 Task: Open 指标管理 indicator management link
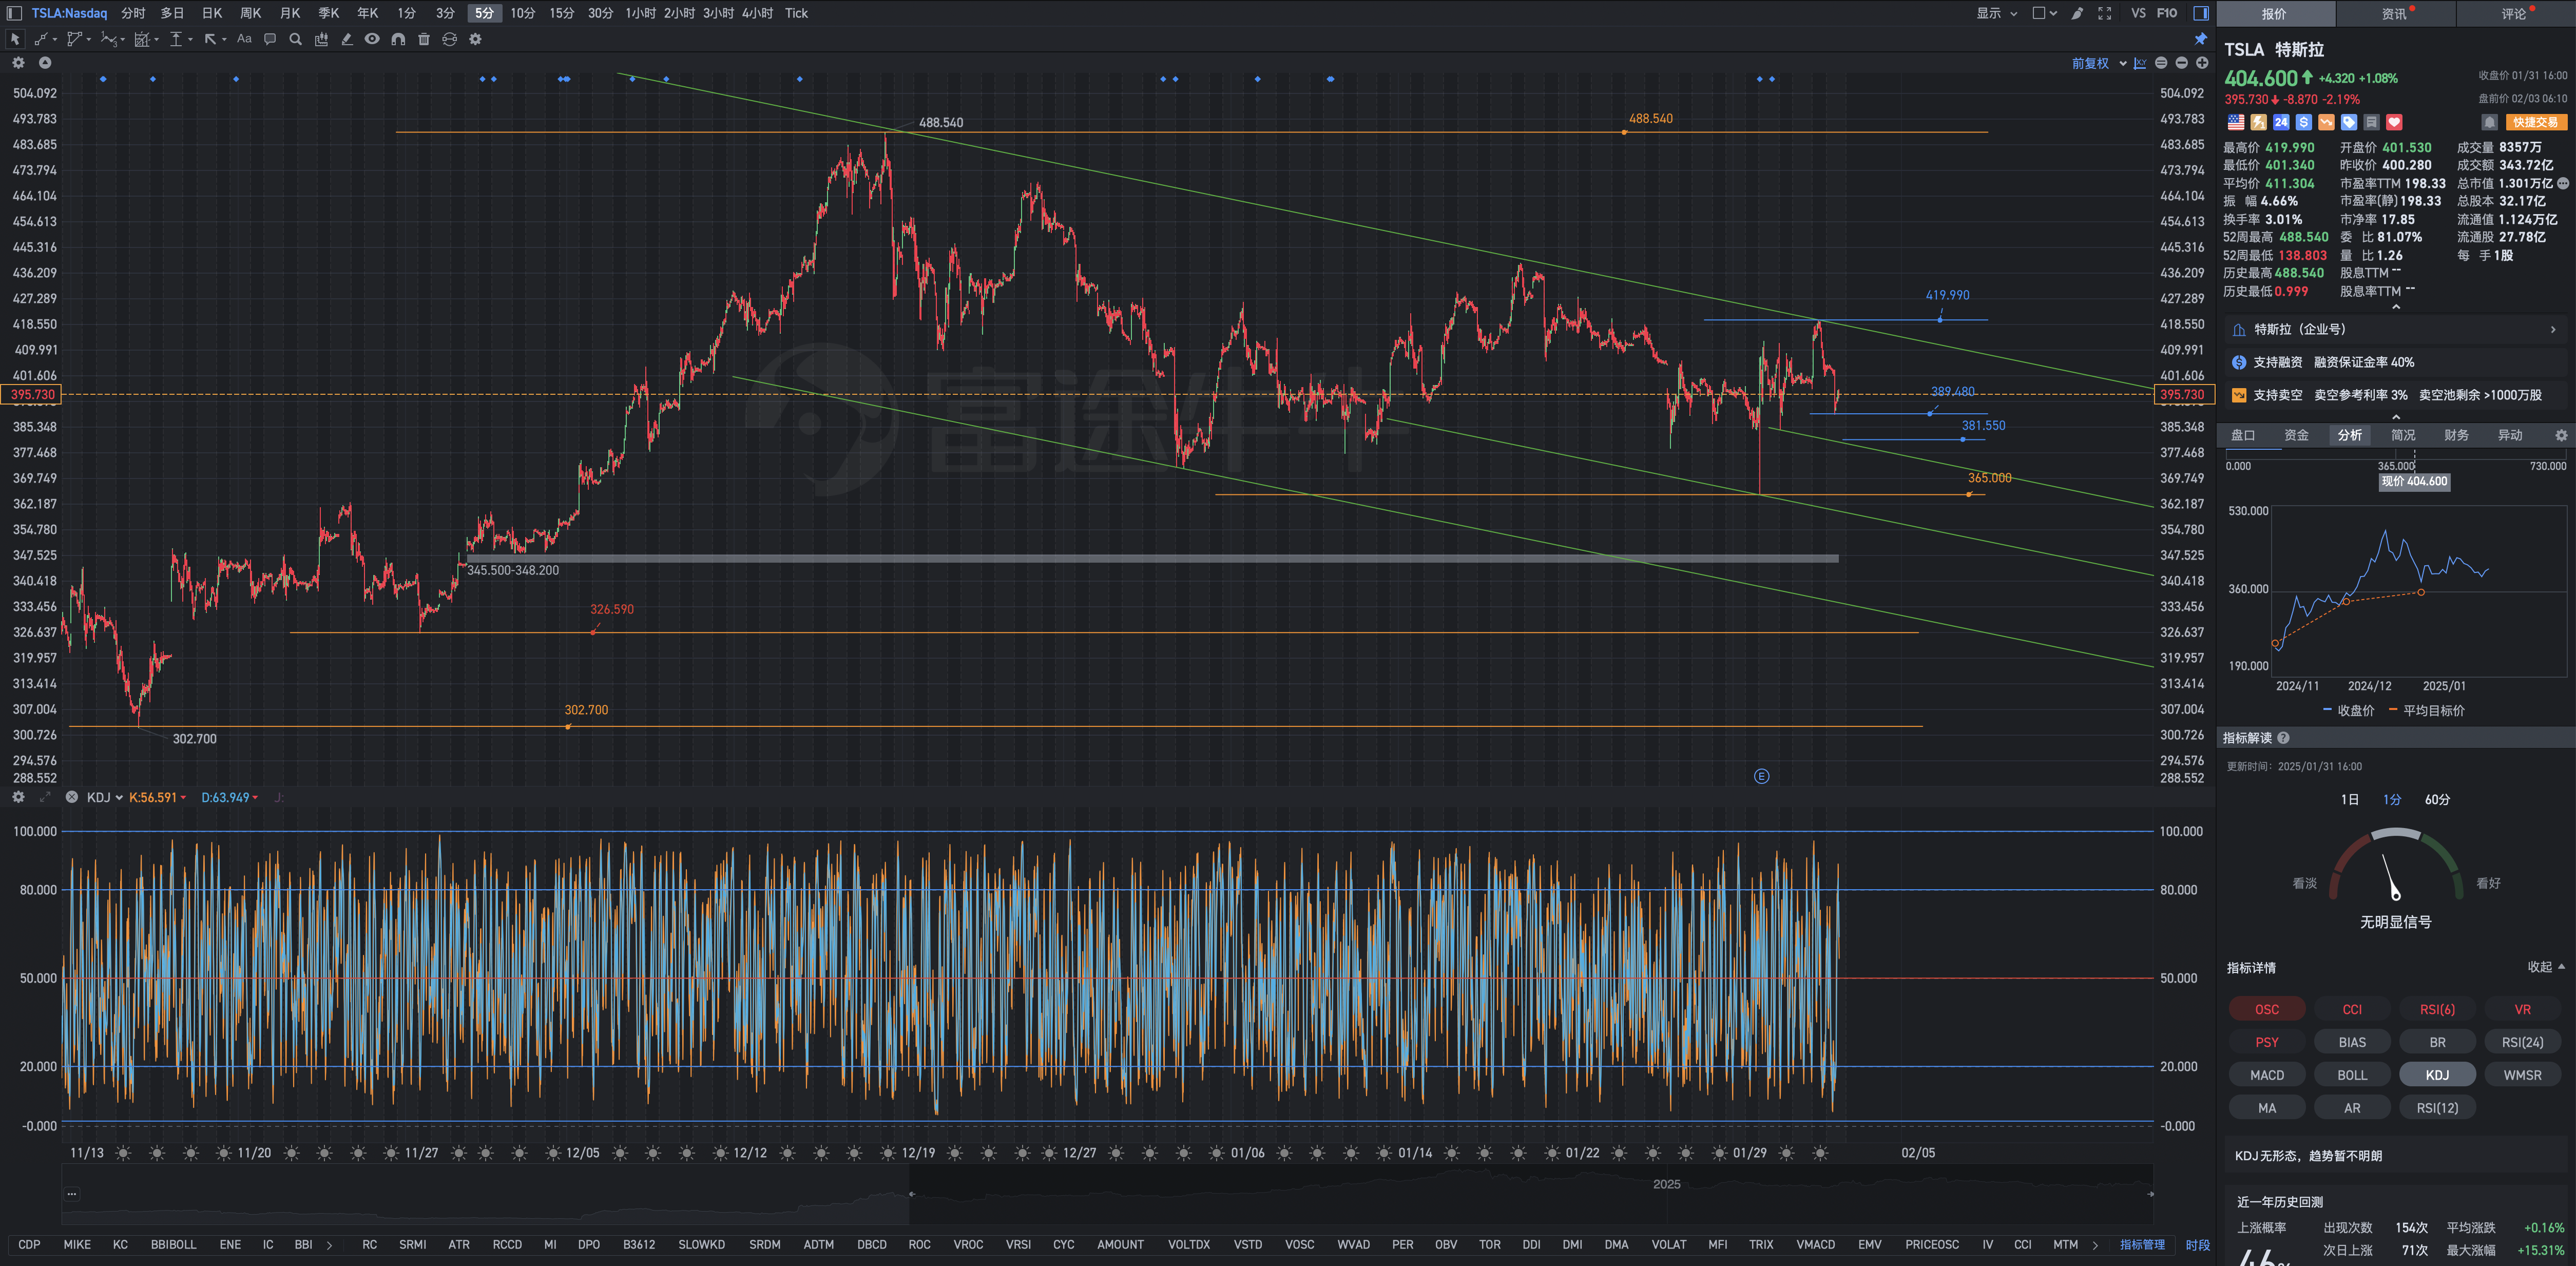pos(2142,1245)
